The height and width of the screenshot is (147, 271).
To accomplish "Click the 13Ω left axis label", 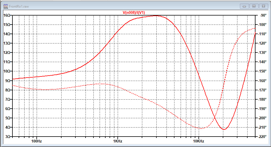I will tap(7, 43).
